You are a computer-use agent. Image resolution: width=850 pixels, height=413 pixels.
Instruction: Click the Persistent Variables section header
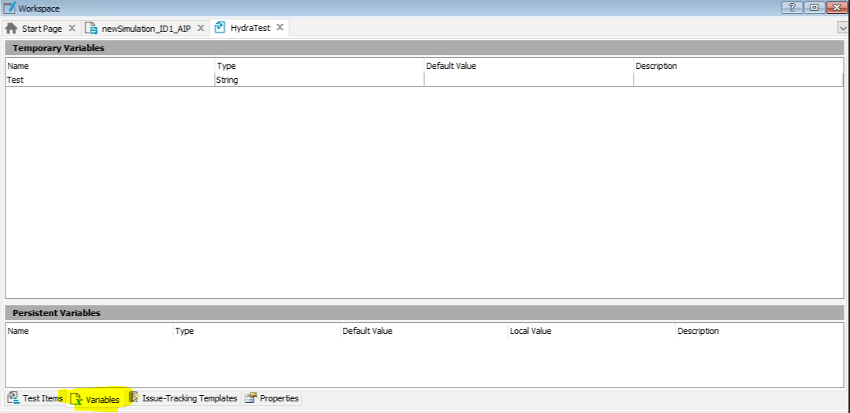(424, 313)
